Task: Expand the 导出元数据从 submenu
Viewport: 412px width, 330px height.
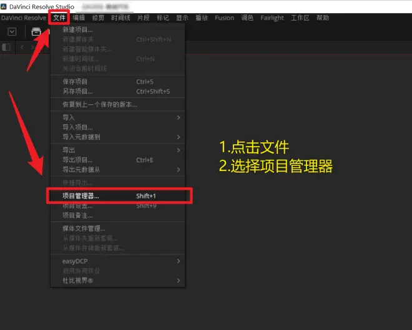Action: click(x=117, y=170)
